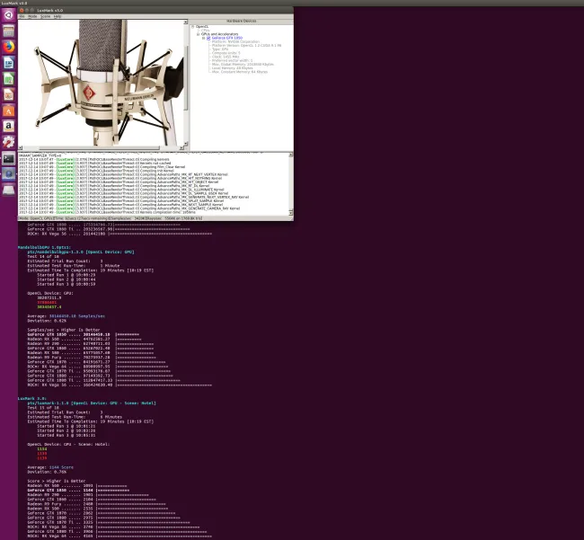Select the running LuxMark dock icon
The image size is (584, 540).
[x=9, y=174]
